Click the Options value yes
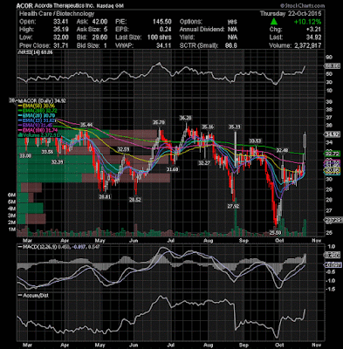 (x=232, y=22)
